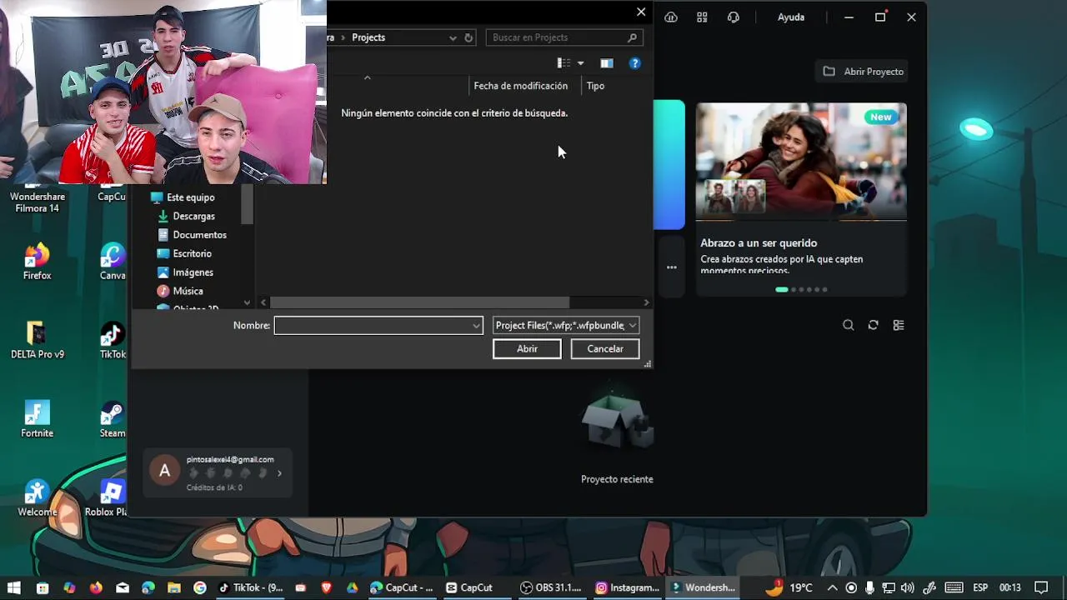The width and height of the screenshot is (1067, 600).
Task: Select Descargas folder in tree
Action: coord(193,216)
